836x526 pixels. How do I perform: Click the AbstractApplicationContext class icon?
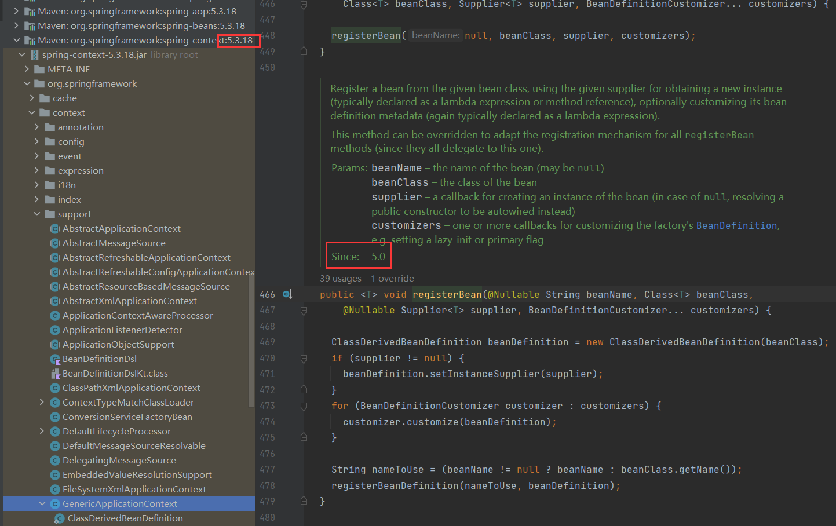[55, 229]
